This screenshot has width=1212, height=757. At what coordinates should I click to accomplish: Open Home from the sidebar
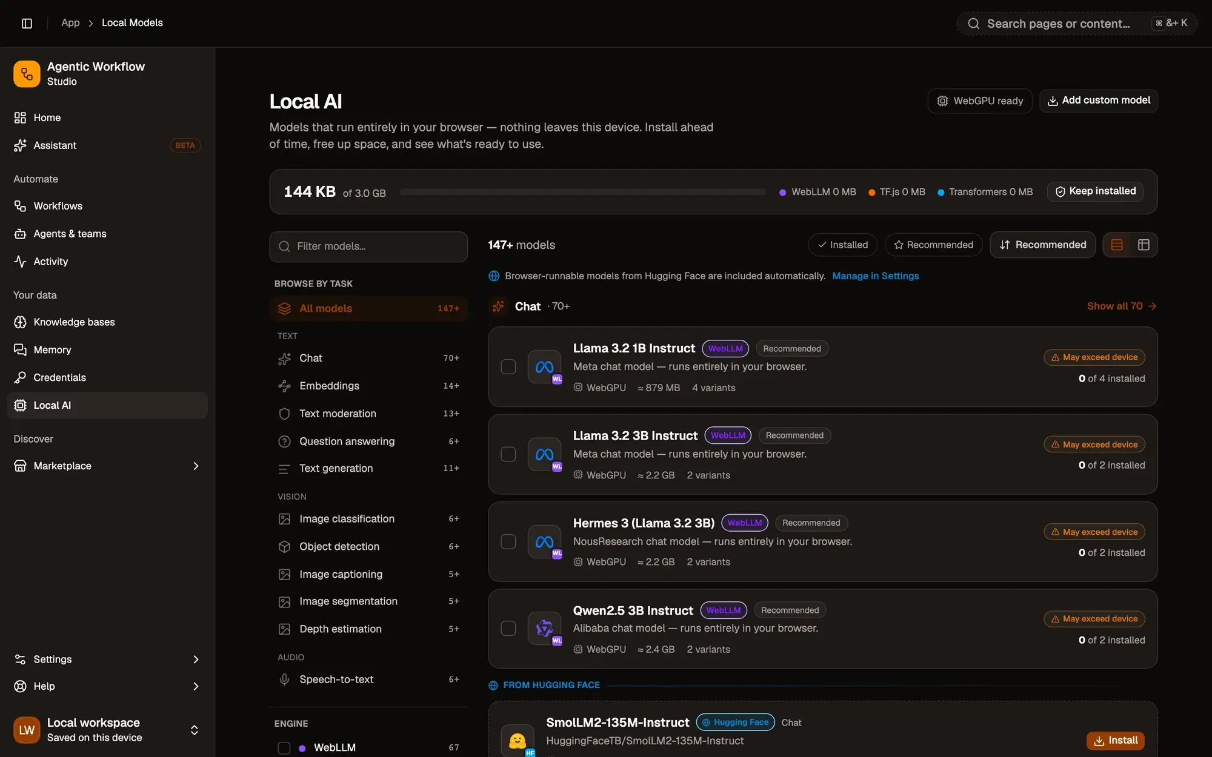pyautogui.click(x=107, y=117)
